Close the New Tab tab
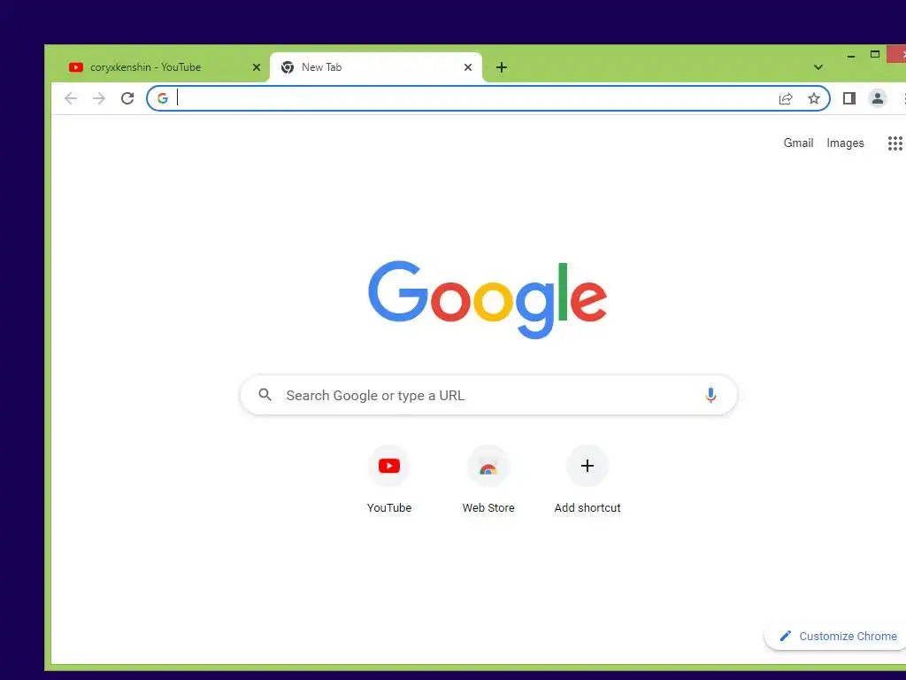This screenshot has width=906, height=680. [x=468, y=67]
